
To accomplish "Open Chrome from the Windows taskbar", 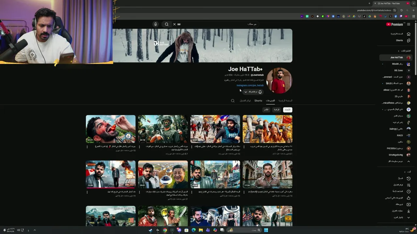I will (x=165, y=230).
